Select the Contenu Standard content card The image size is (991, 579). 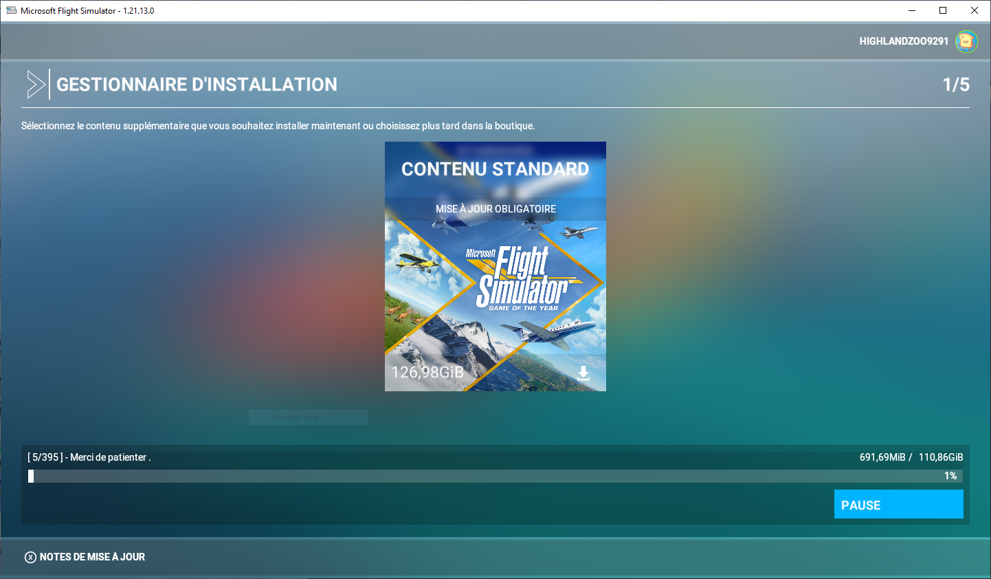pyautogui.click(x=495, y=266)
